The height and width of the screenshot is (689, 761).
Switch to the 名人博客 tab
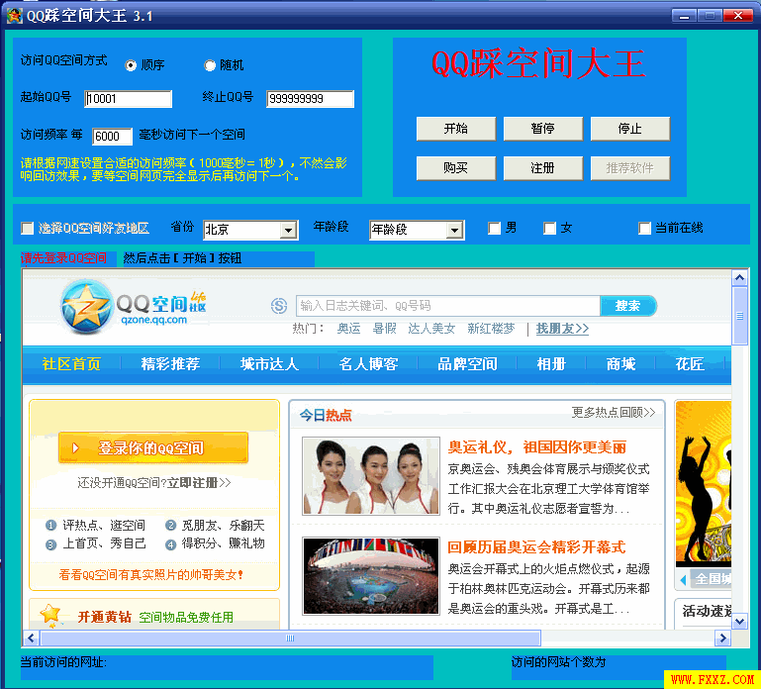[x=368, y=364]
